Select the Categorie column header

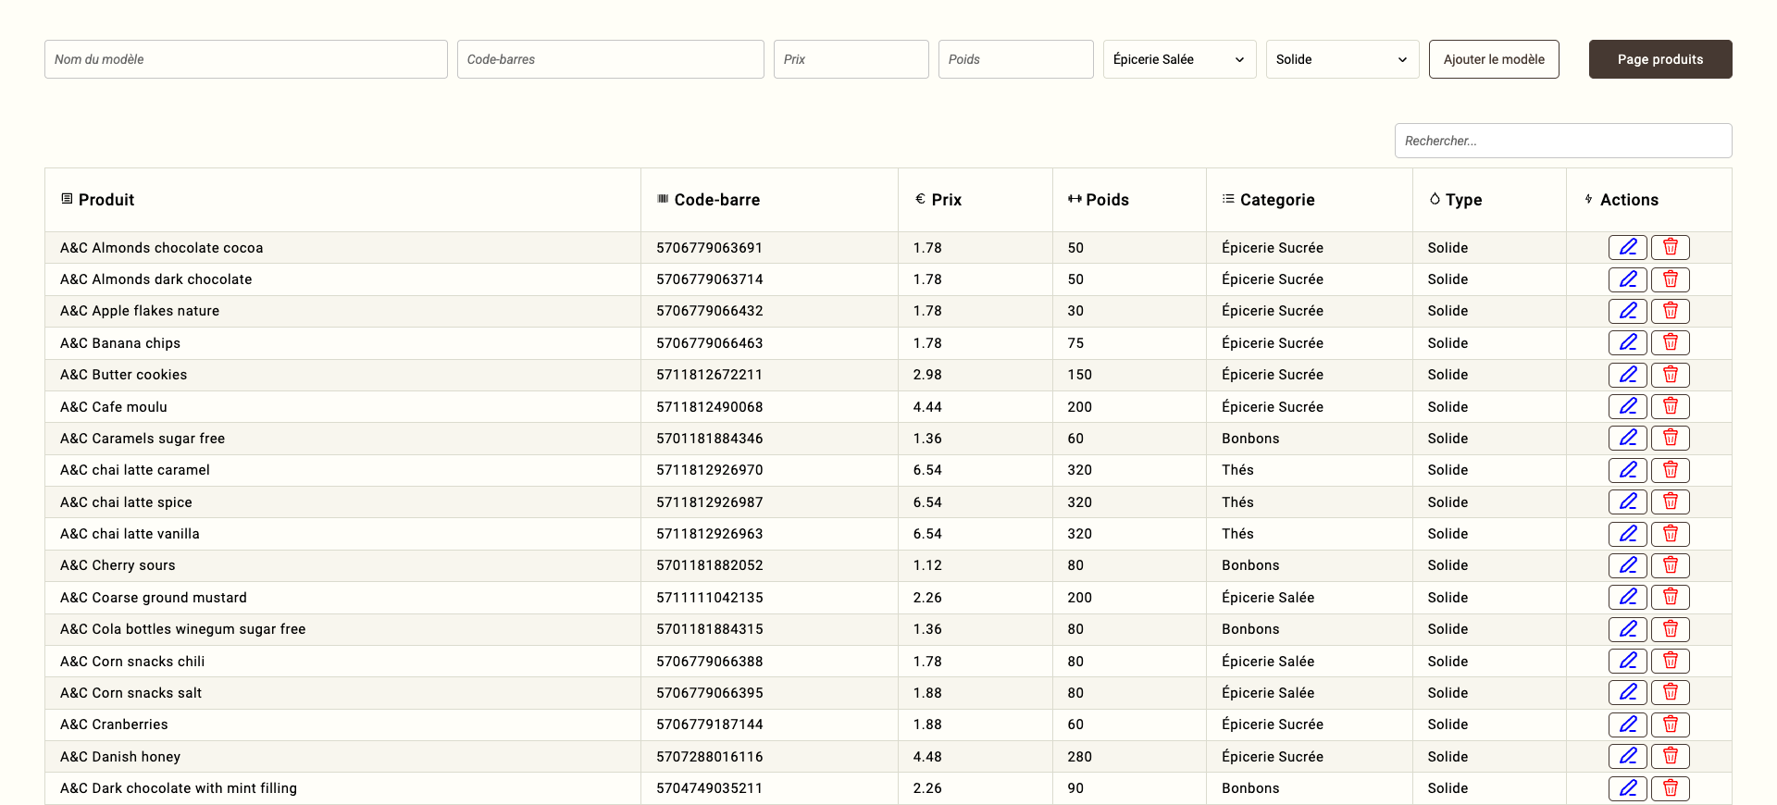tap(1276, 200)
